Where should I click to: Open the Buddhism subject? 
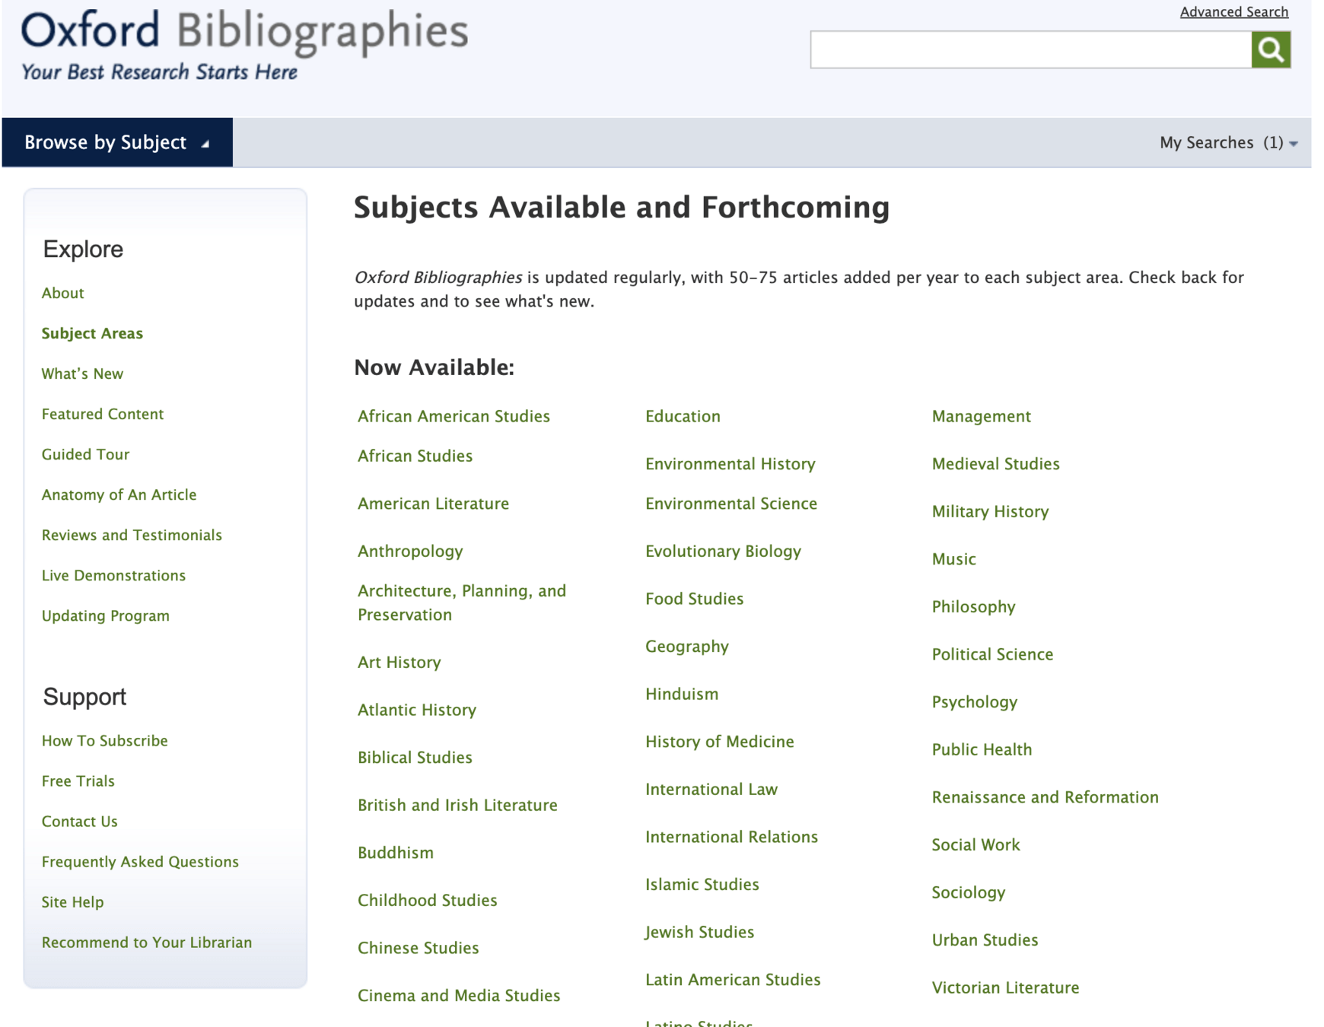[395, 853]
